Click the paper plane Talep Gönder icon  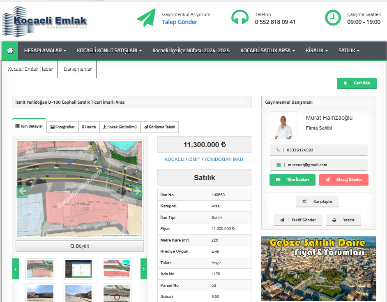tap(146, 18)
